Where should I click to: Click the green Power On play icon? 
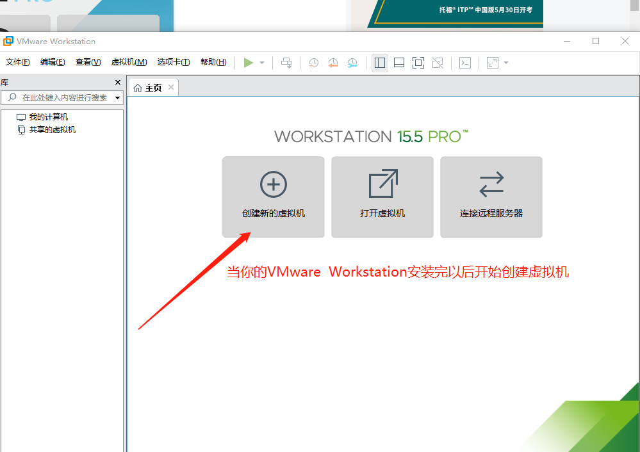point(248,63)
